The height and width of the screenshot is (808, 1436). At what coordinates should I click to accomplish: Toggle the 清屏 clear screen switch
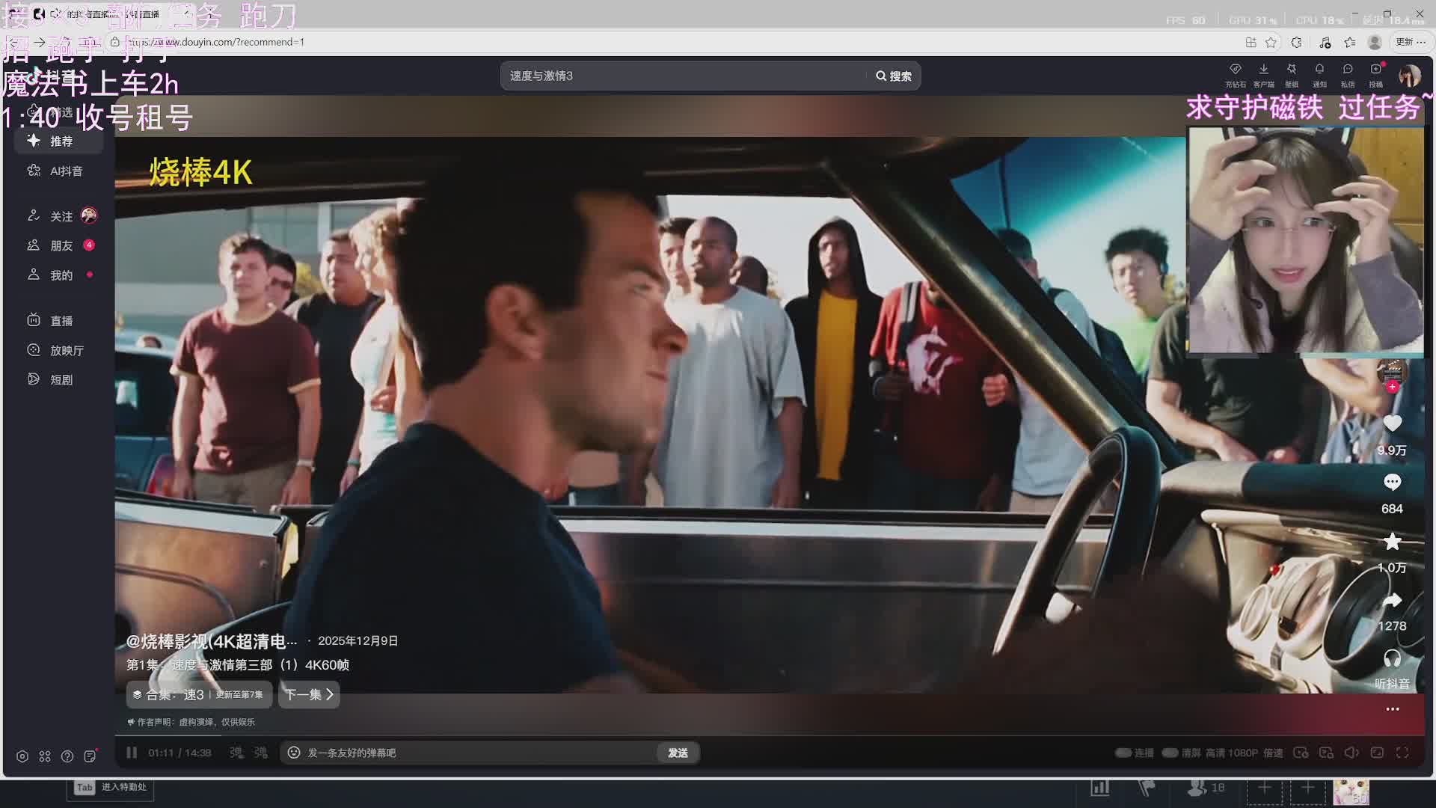click(x=1170, y=753)
